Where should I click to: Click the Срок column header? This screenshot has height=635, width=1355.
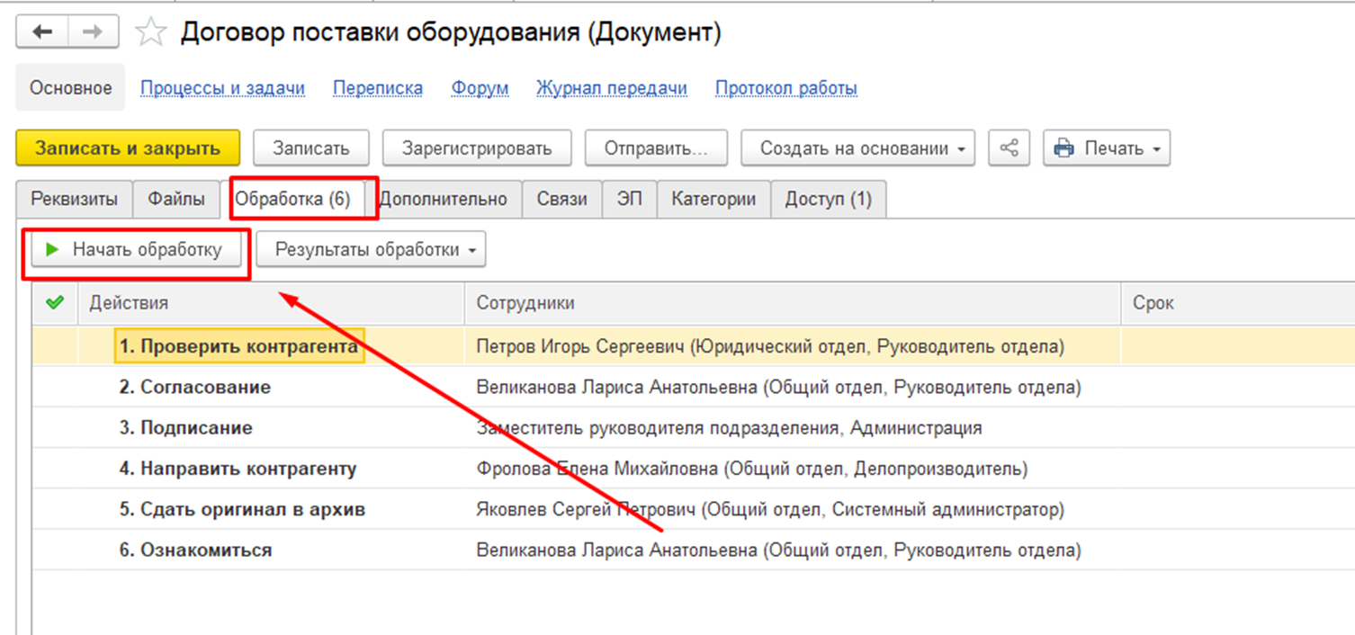click(1238, 303)
